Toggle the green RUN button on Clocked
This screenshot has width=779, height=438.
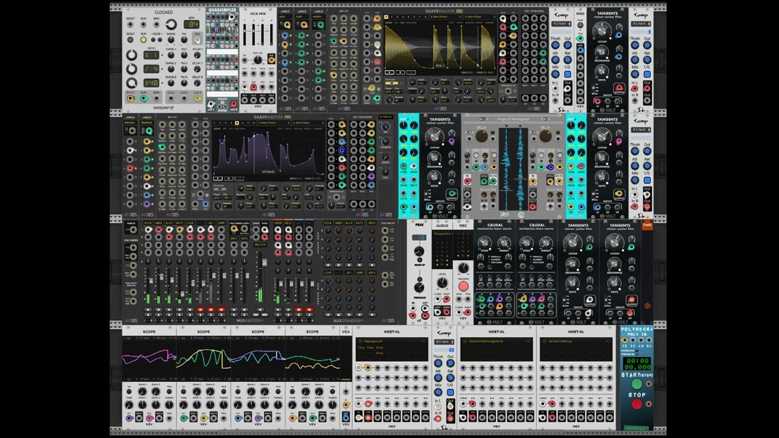coord(143,40)
